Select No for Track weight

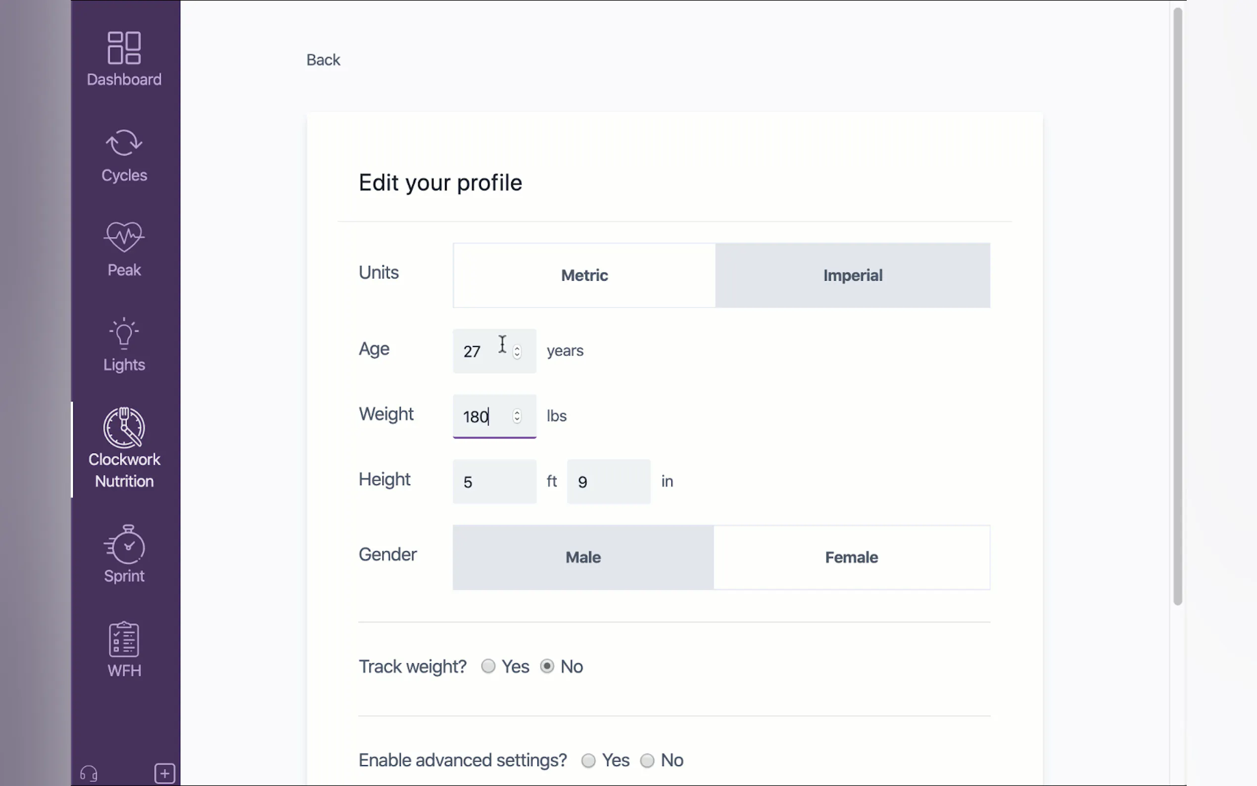[547, 666]
